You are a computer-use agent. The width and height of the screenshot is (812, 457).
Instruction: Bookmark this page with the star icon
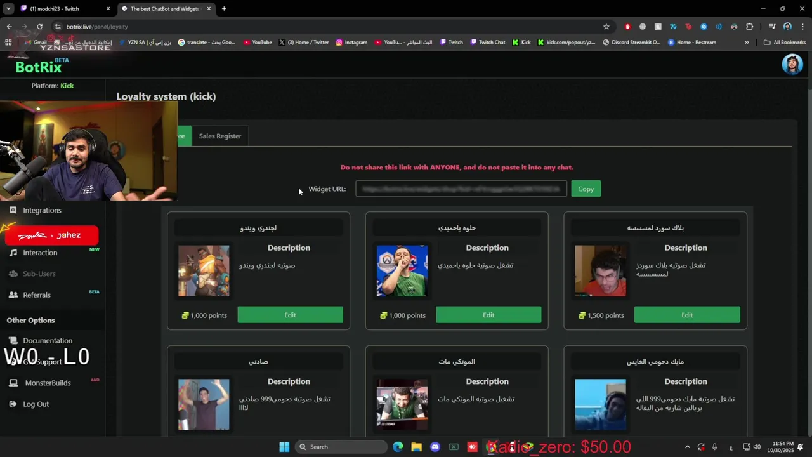[606, 27]
